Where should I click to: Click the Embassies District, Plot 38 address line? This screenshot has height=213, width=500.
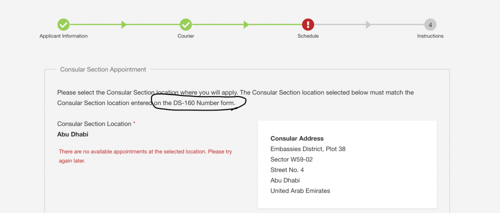308,149
